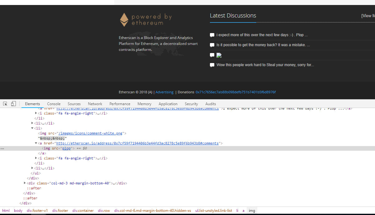Click comment bubble beside the 'i expect more' post
The height and width of the screenshot is (215, 375).
click(212, 35)
